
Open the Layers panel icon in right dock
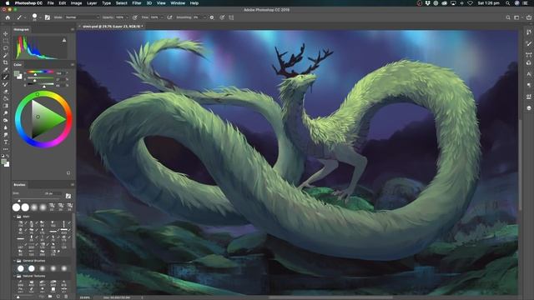click(528, 107)
